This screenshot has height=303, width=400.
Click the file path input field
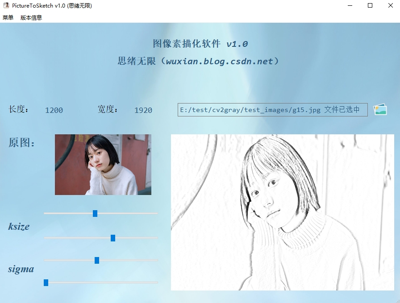pyautogui.click(x=272, y=110)
